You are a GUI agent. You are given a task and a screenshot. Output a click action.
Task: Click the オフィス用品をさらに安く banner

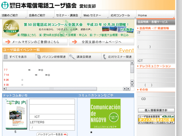pyautogui.click(x=156, y=120)
